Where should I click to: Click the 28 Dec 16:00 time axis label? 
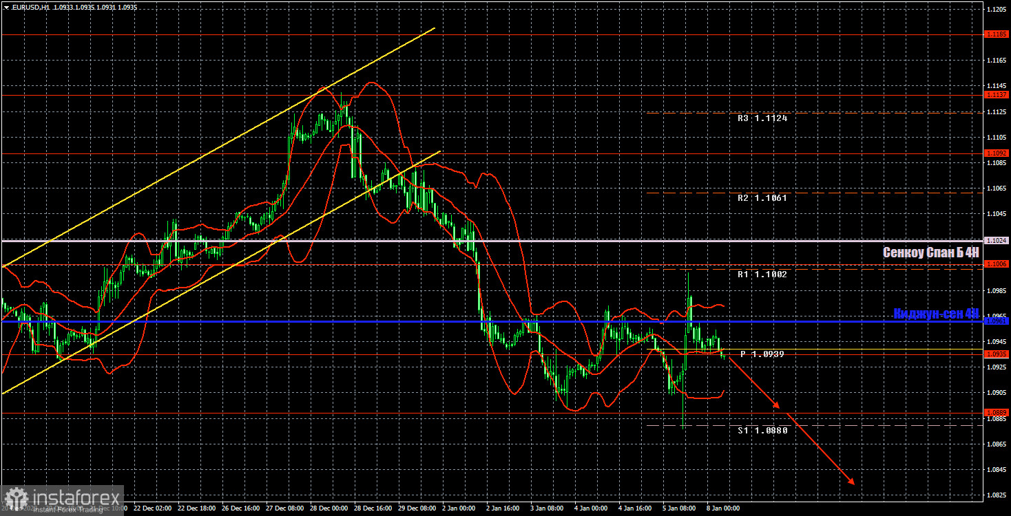372,508
